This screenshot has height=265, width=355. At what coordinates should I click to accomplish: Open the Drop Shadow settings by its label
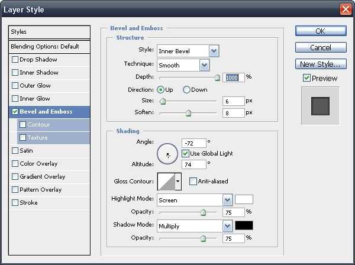click(x=38, y=60)
